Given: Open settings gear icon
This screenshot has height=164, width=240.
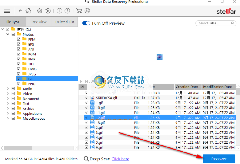Looking at the screenshot, I should point(40,11).
